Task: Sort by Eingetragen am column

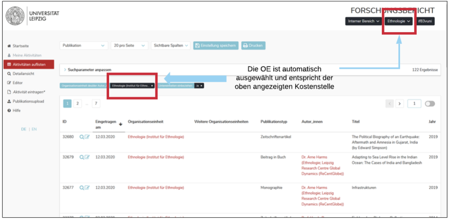Action: pos(109,124)
